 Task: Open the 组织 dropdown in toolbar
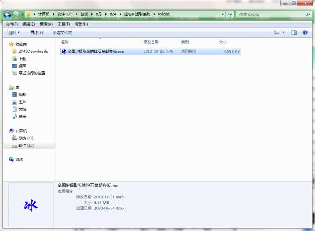point(14,33)
